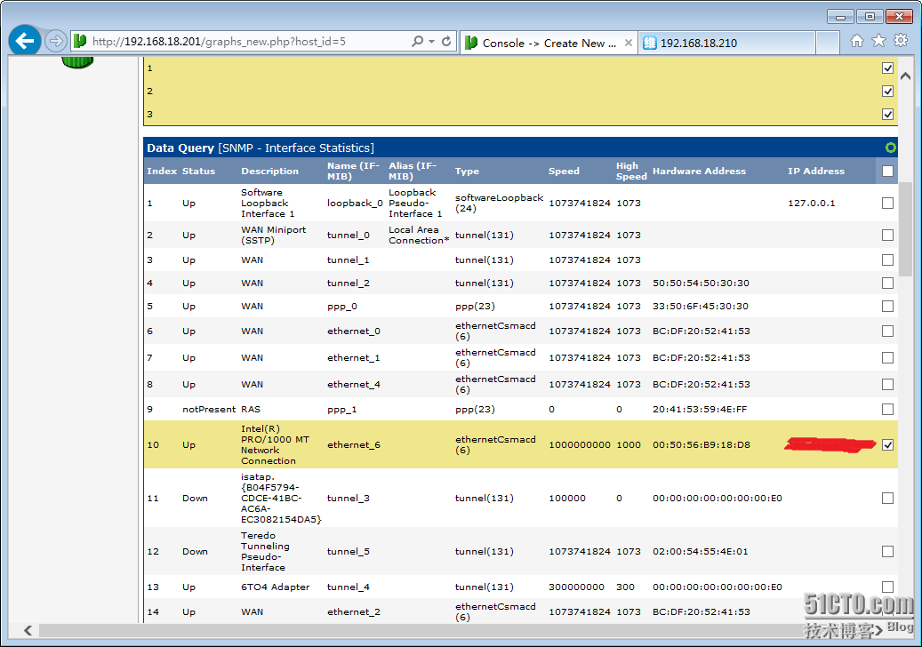Select the 33:50:6F:45:30:30 hardware address
Screen dimensions: 922x647
pyautogui.click(x=701, y=306)
